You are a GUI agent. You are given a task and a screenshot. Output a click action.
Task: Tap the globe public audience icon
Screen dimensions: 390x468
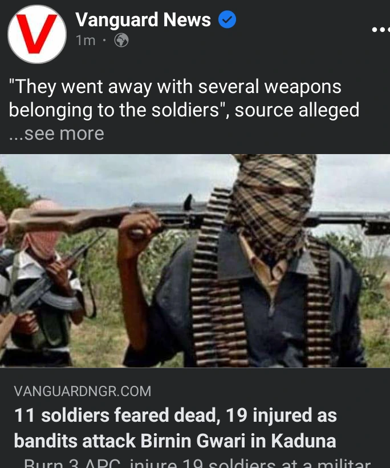(121, 40)
